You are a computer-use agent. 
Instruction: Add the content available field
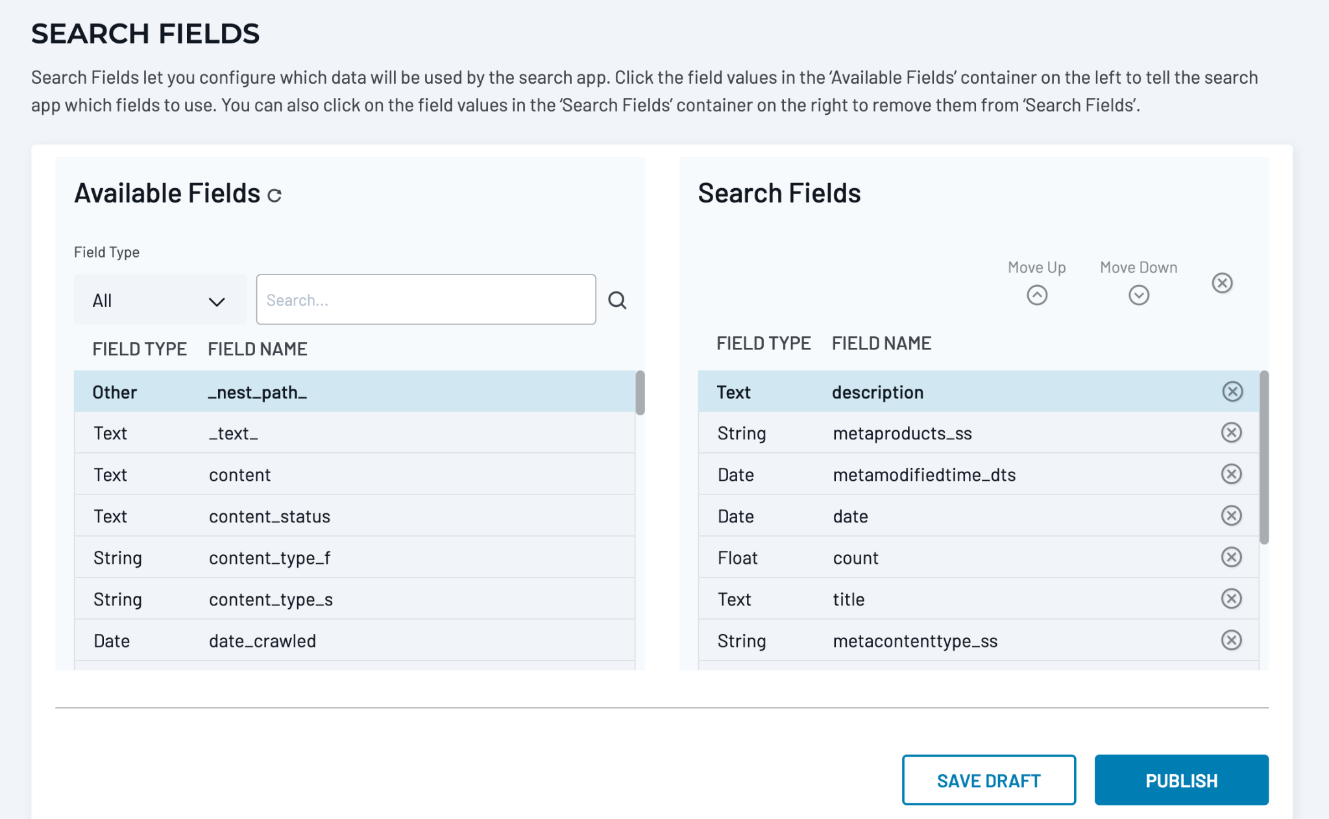click(354, 474)
